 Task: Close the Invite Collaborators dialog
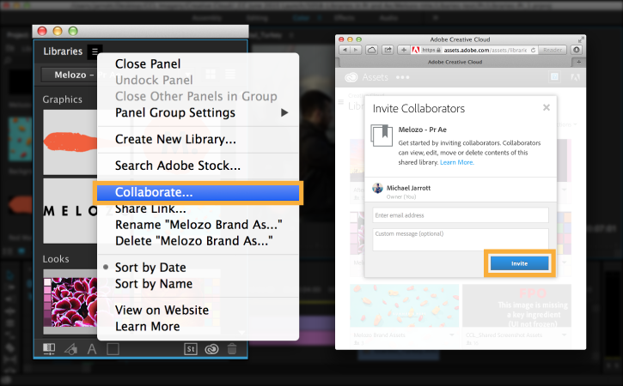(547, 107)
